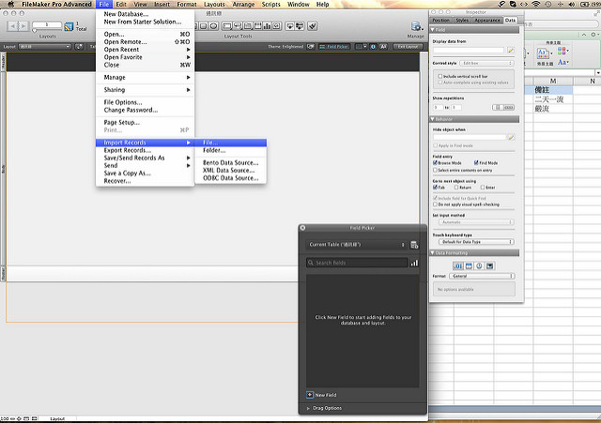Click the New Field button
This screenshot has height=423, width=601.
321,395
